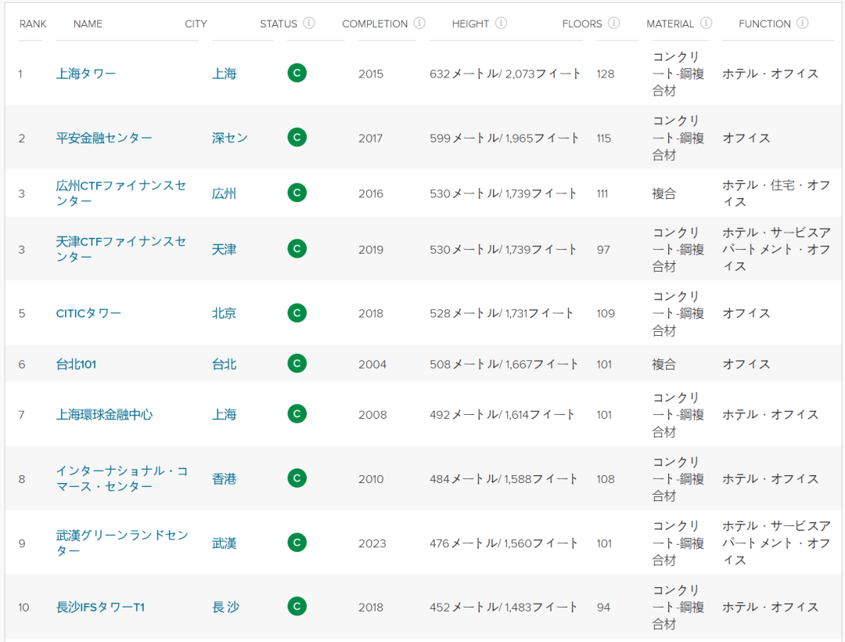
Task: Select the height text 492メートル/ 1,614フィート
Action: coord(502,414)
